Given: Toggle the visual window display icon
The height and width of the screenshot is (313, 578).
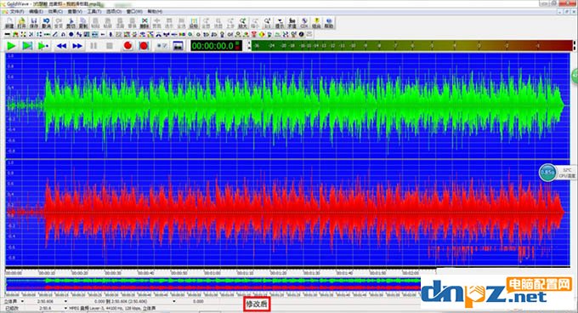Looking at the screenshot, I should (x=178, y=46).
